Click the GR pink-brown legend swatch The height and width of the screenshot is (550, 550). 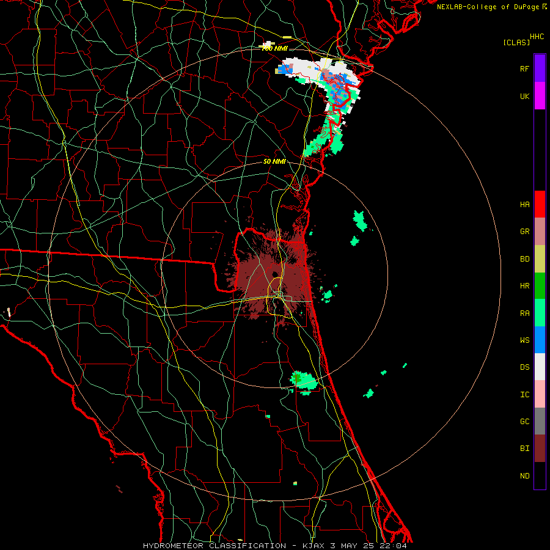click(x=540, y=232)
